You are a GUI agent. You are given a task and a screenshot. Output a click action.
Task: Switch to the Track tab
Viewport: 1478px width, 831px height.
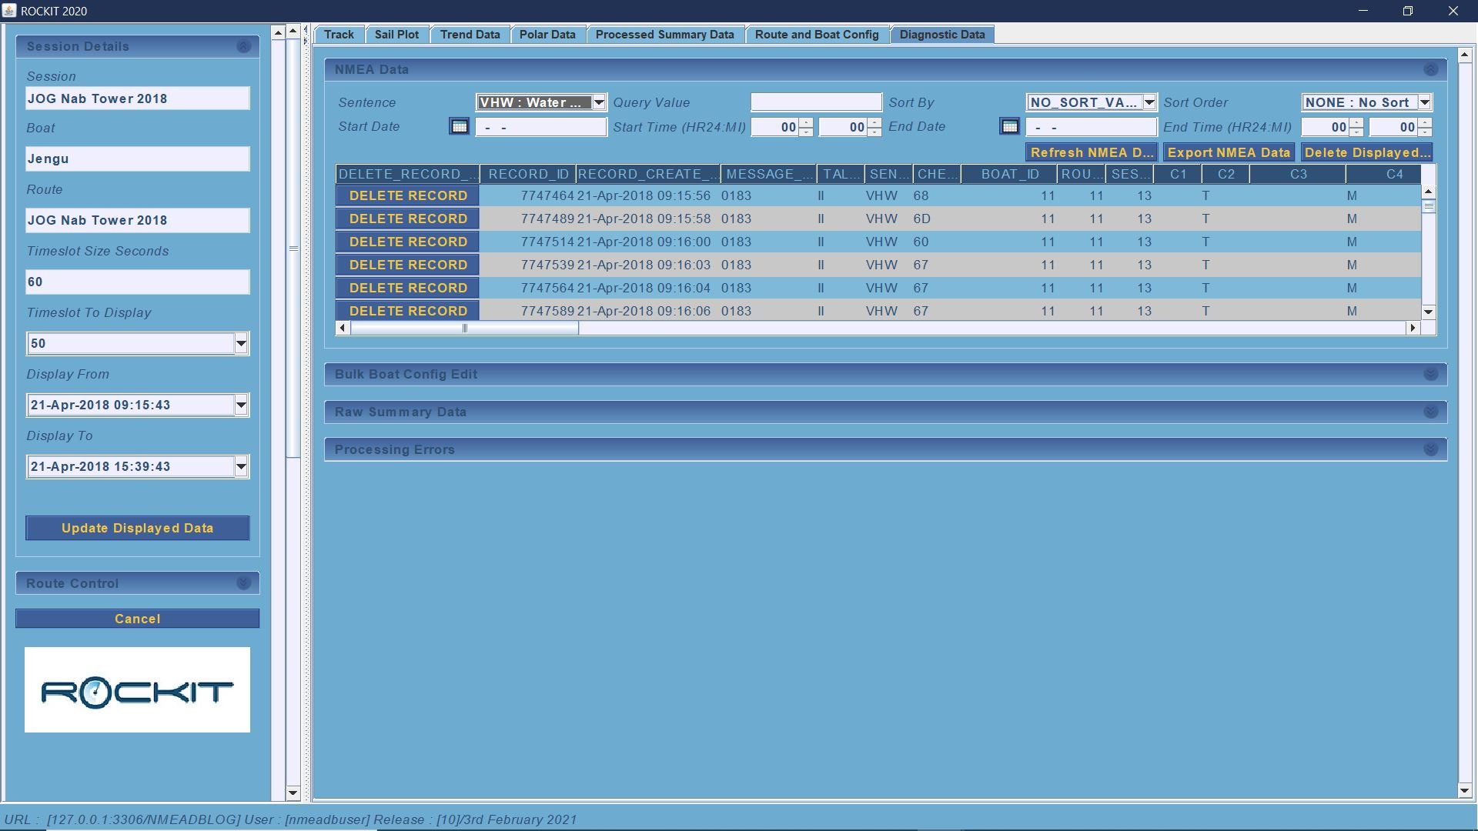click(x=339, y=35)
